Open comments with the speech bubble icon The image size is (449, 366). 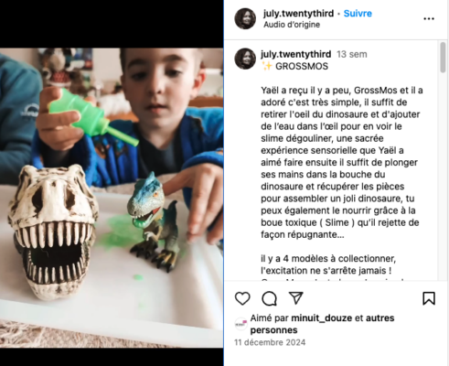click(x=270, y=298)
